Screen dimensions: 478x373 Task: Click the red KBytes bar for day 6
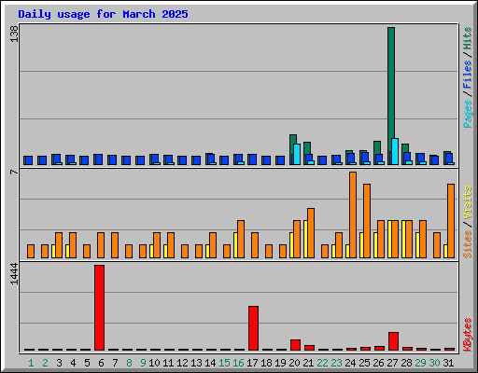pyautogui.click(x=99, y=308)
